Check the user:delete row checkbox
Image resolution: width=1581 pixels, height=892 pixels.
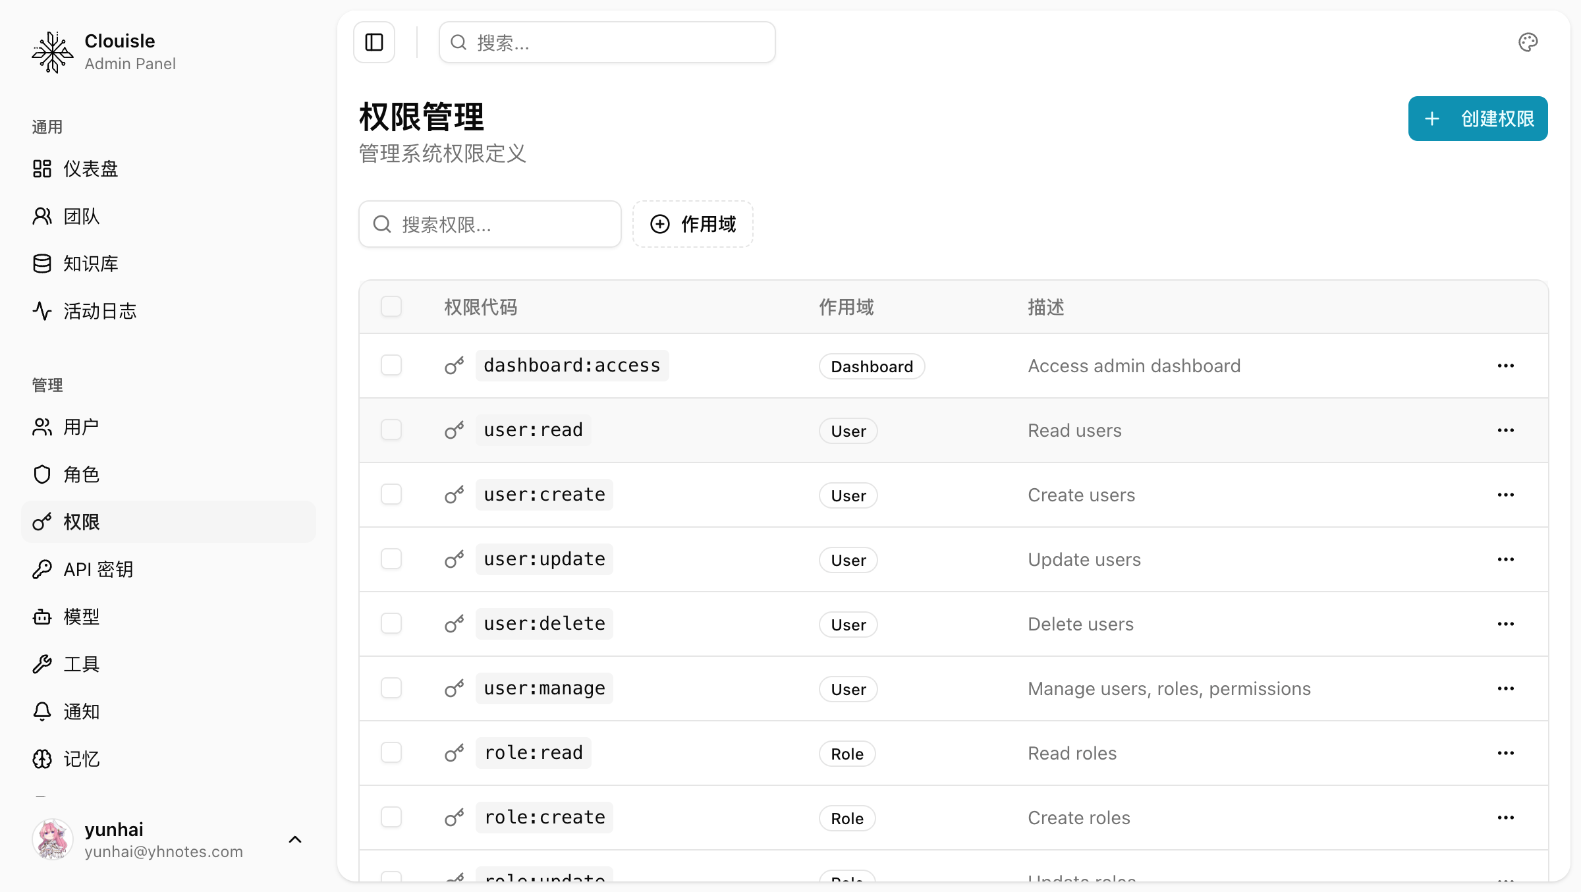coord(391,623)
